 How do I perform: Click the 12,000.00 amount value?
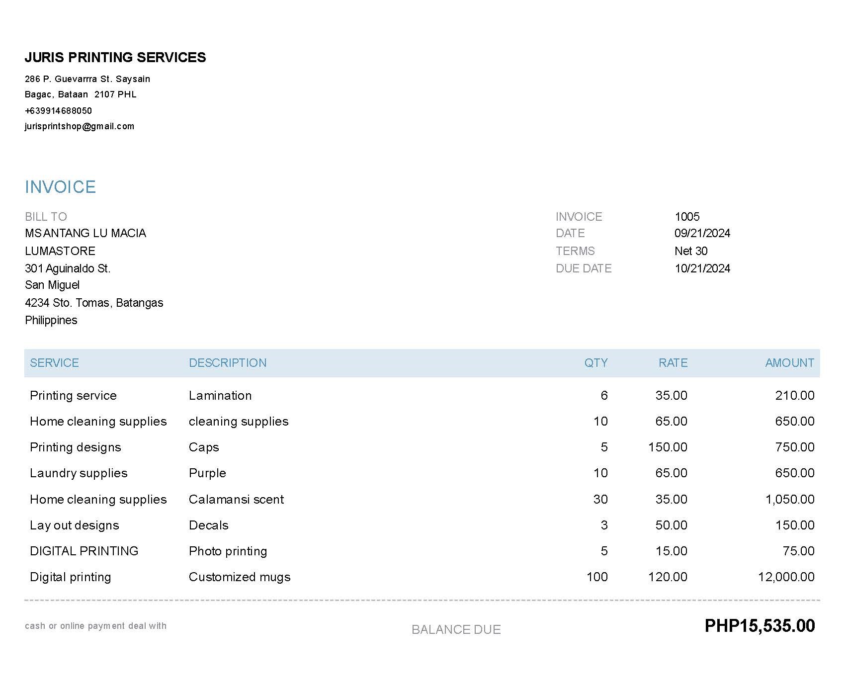[786, 577]
